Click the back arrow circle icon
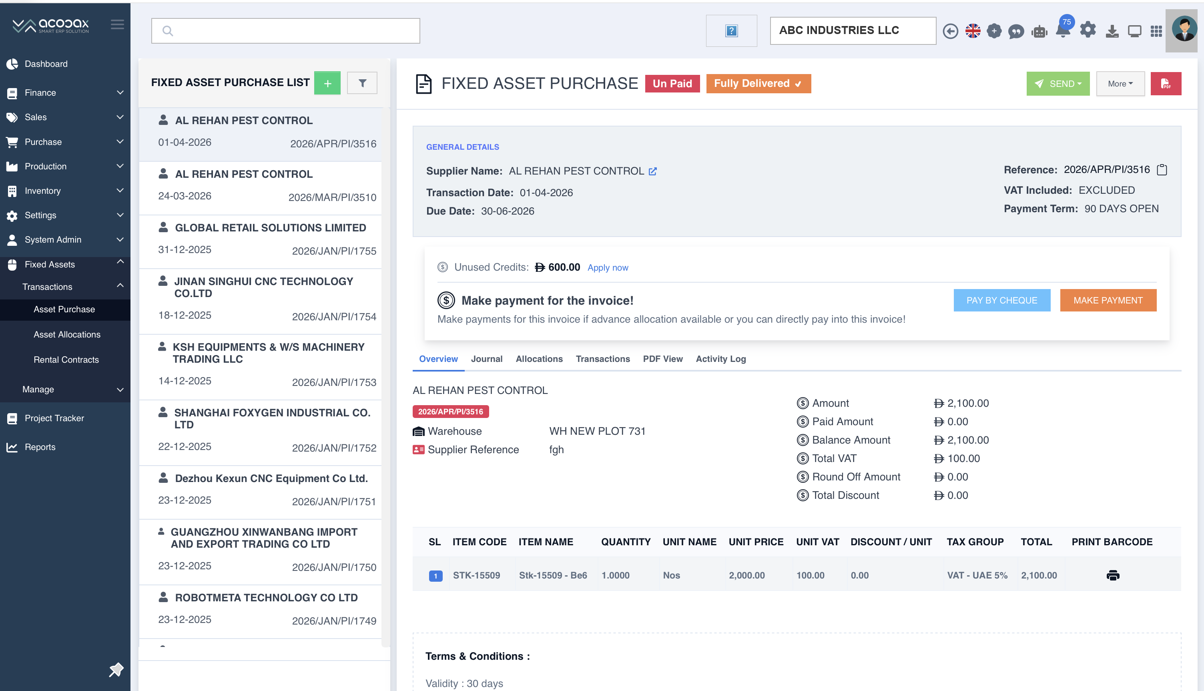1204x691 pixels. [x=950, y=31]
